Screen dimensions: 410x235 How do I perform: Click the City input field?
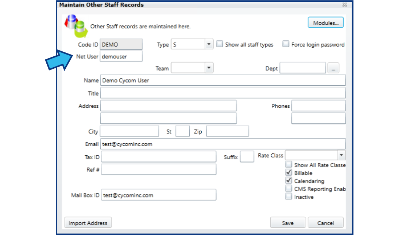click(129, 131)
